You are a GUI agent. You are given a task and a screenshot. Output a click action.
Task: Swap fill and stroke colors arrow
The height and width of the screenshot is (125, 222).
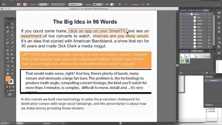coord(13,77)
